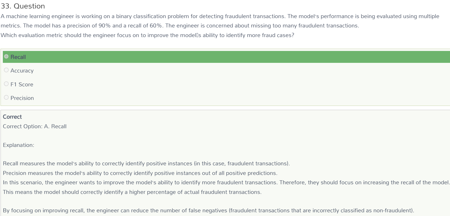This screenshot has width=450, height=216.
Task: Click the "Explanation:" label
Action: tap(18, 145)
